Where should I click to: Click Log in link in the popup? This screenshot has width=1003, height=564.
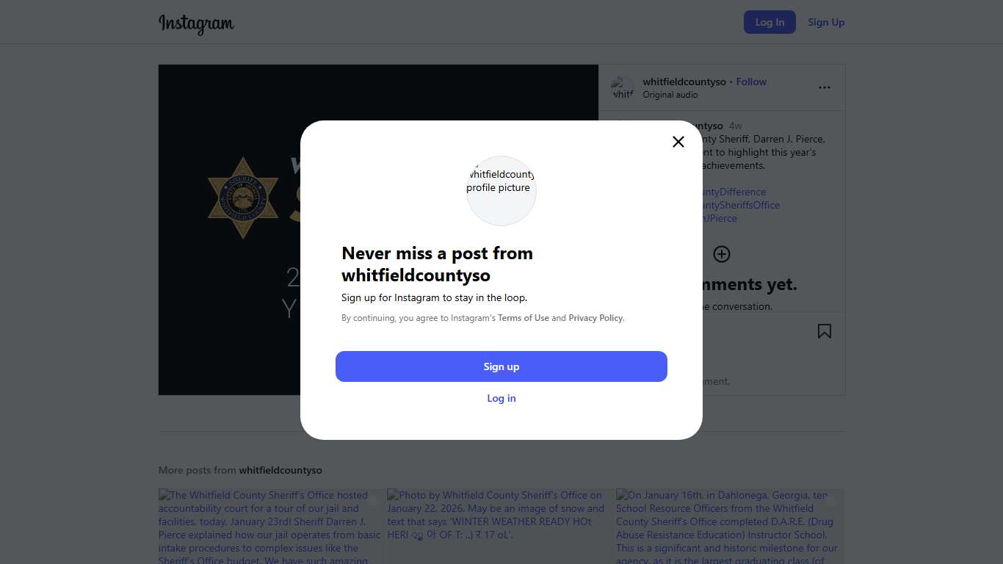pyautogui.click(x=501, y=398)
